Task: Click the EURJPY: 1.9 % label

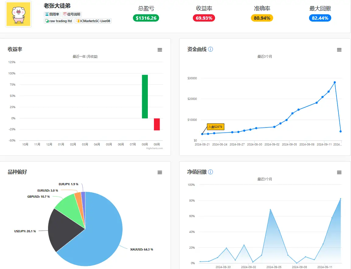Action: [68, 184]
